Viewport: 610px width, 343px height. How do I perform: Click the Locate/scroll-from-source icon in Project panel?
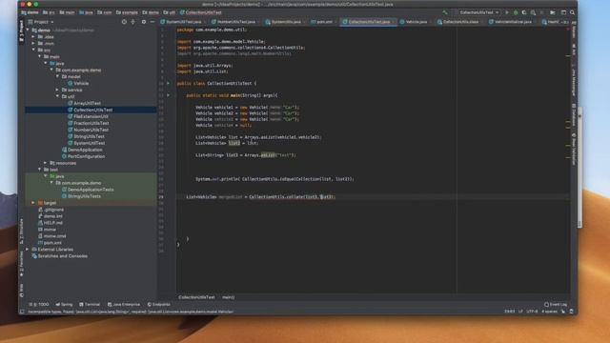pos(124,22)
